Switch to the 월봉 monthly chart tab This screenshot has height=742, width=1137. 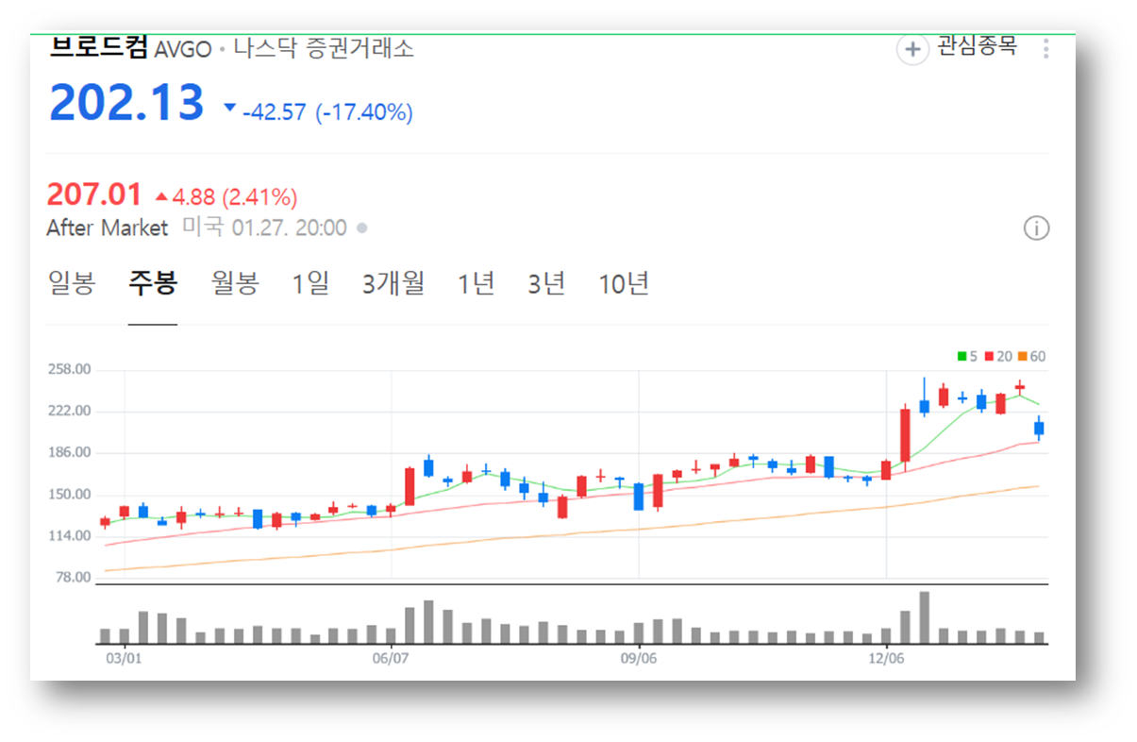235,283
